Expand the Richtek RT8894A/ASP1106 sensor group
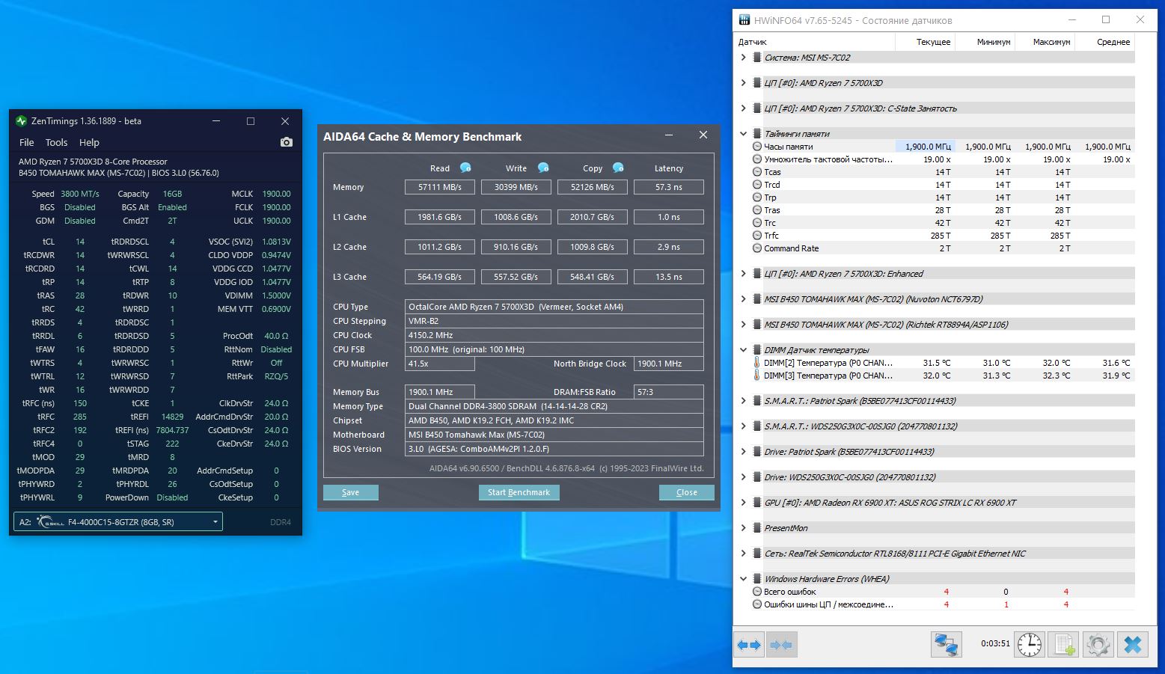Image resolution: width=1165 pixels, height=674 pixels. click(x=743, y=325)
